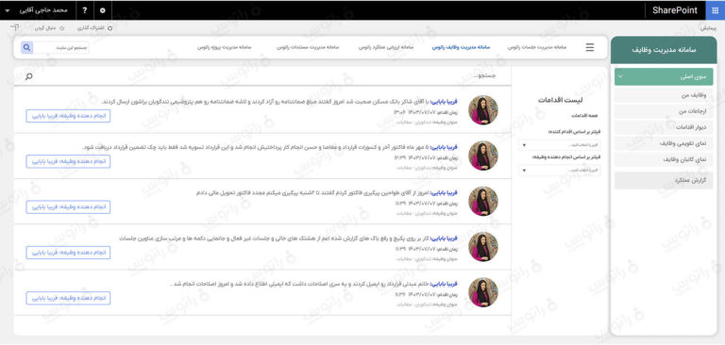This screenshot has height=345, width=725.
Task: Open the 'فیلتر بر اساس اقدام کننده' dropdown
Action: [x=560, y=145]
